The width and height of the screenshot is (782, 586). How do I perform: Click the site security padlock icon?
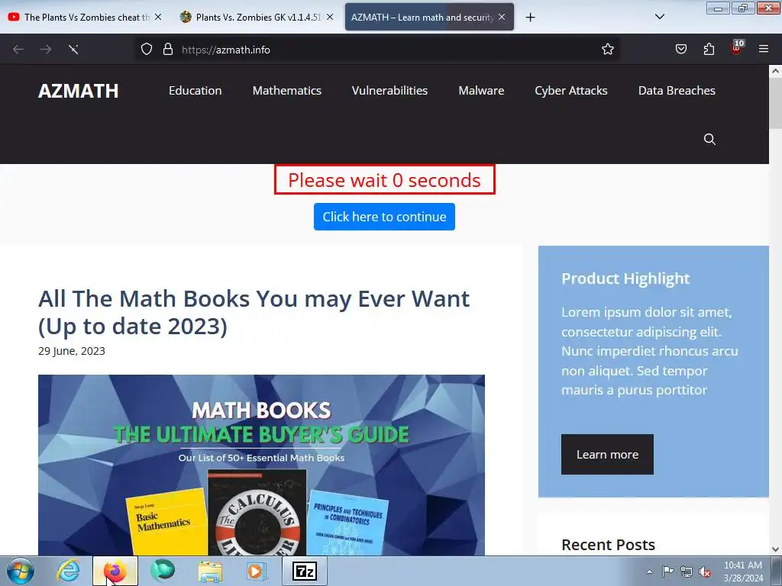point(168,50)
